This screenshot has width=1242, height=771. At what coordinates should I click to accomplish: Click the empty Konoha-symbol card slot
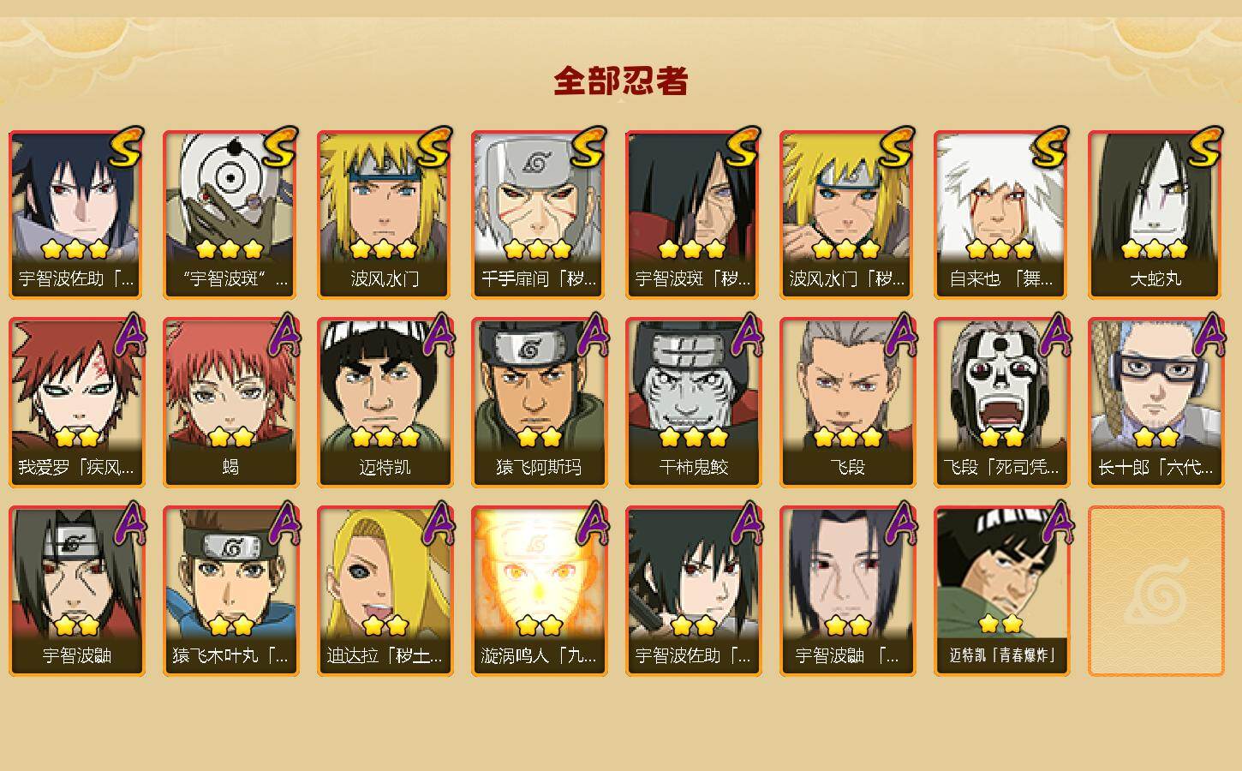(1155, 592)
